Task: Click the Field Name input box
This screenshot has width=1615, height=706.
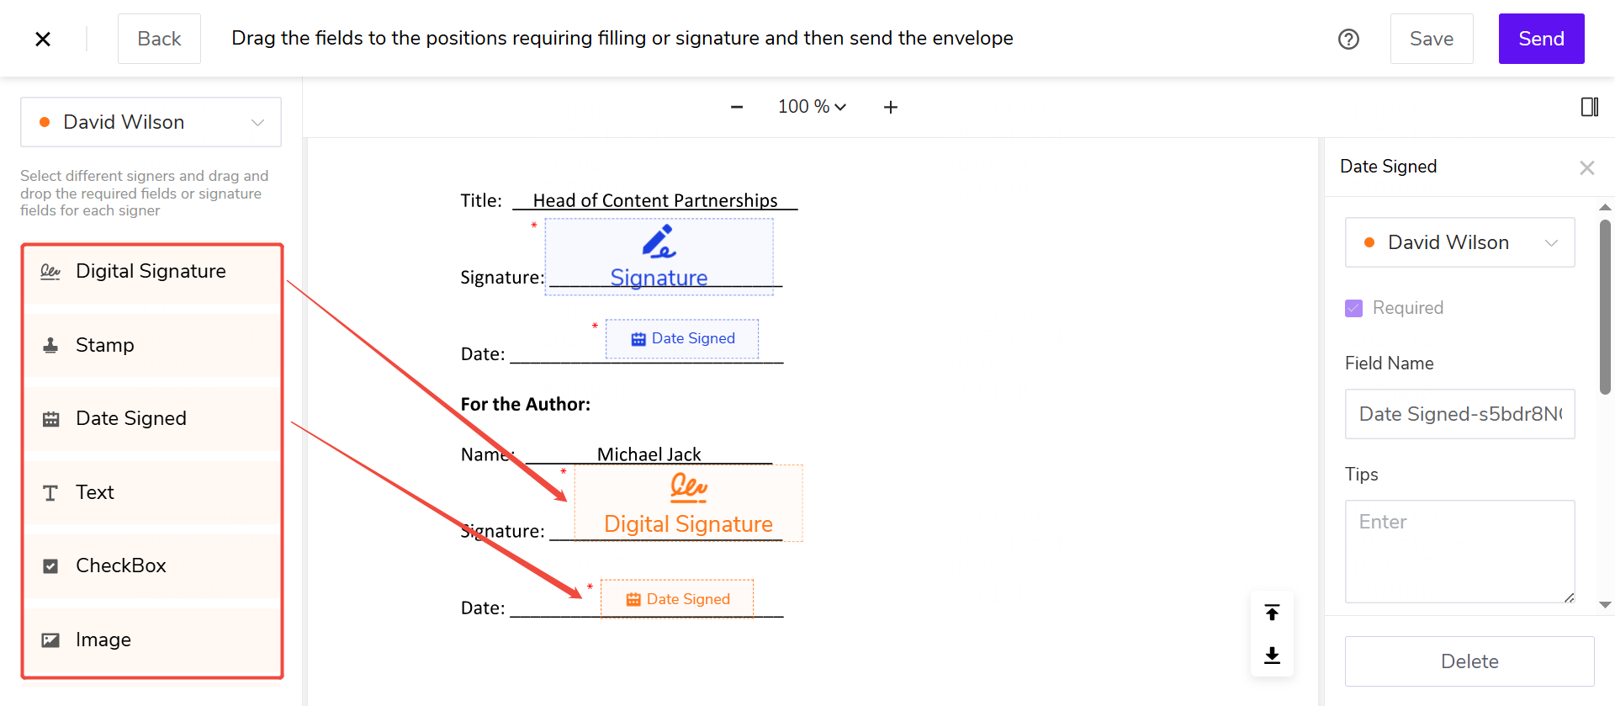Action: [1459, 414]
